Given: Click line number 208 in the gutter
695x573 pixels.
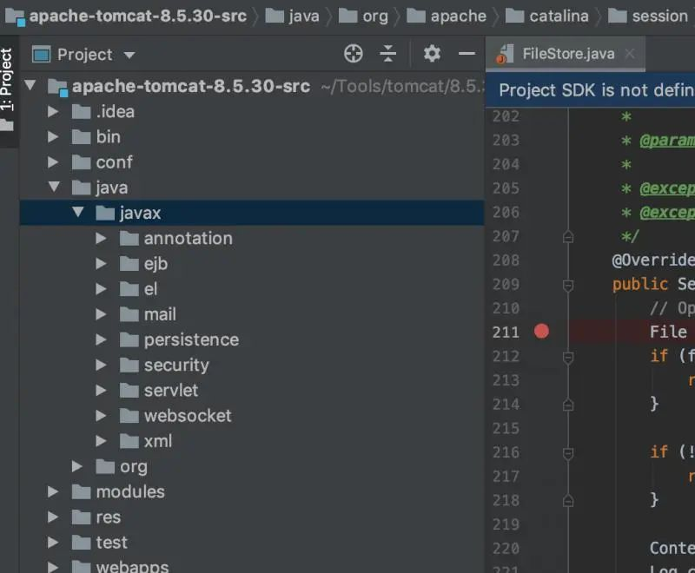Looking at the screenshot, I should pyautogui.click(x=506, y=260).
